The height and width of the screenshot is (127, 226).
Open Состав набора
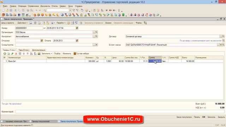81,54
